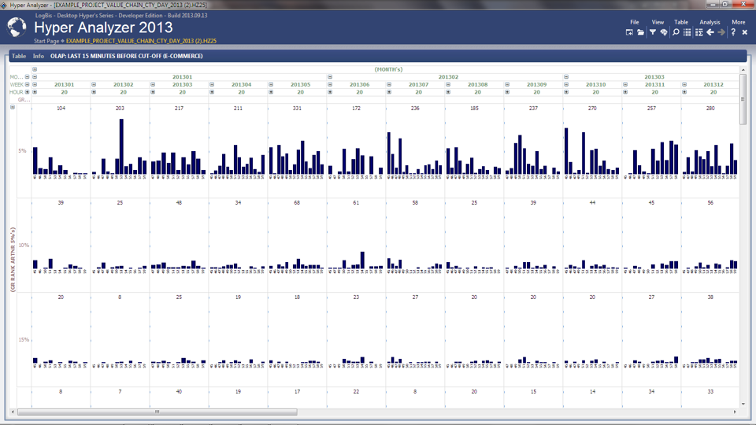This screenshot has width=756, height=425.
Task: Click the 15% row label
Action: [24, 340]
